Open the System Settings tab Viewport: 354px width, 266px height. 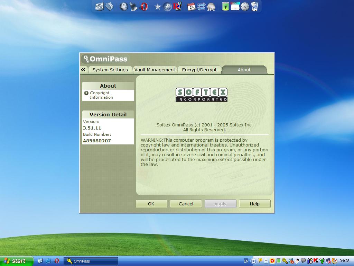110,70
